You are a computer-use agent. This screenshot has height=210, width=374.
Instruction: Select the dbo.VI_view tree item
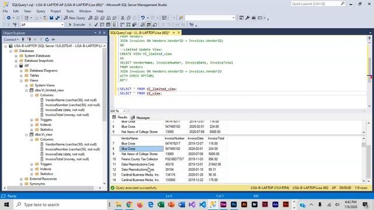pyautogui.click(x=43, y=135)
